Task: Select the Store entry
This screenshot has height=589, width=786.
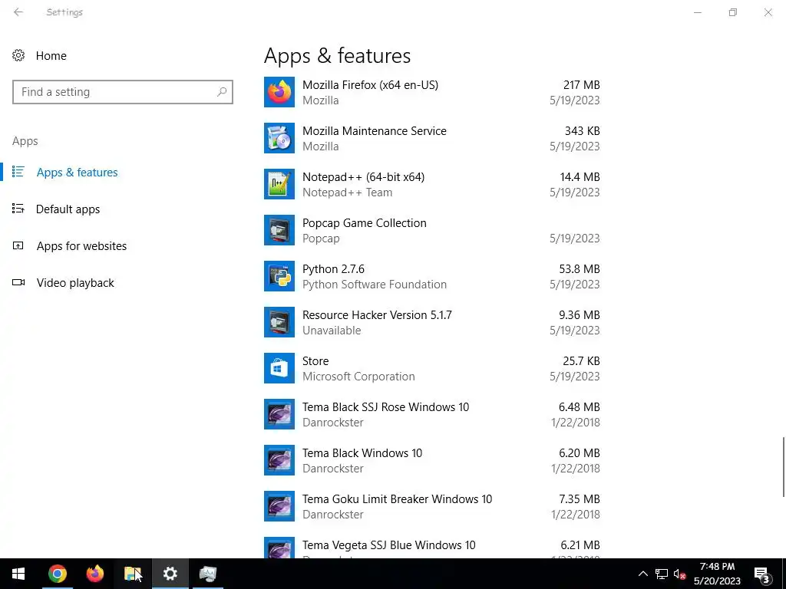Action: click(432, 369)
